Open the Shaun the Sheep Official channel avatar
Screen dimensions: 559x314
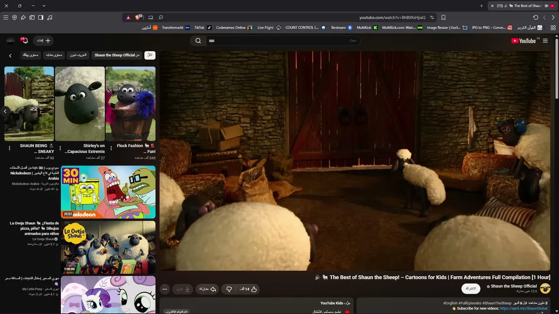coord(545,288)
